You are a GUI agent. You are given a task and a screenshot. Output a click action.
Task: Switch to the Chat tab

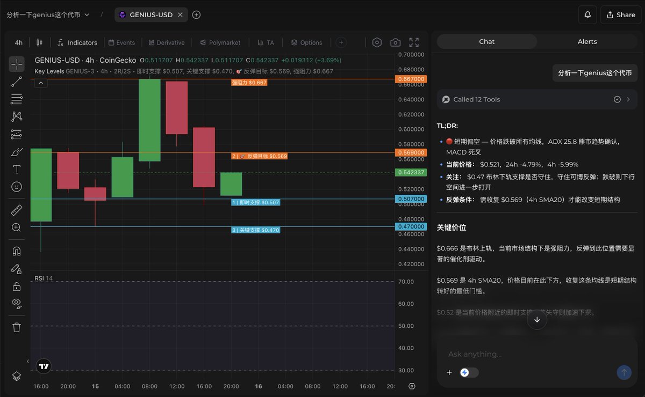pyautogui.click(x=486, y=41)
